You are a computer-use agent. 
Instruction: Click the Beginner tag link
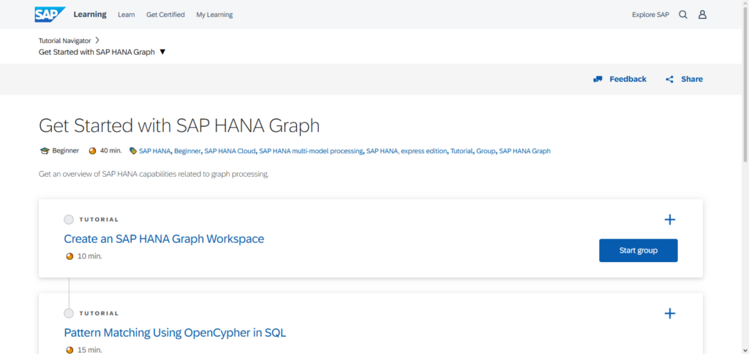tap(187, 151)
